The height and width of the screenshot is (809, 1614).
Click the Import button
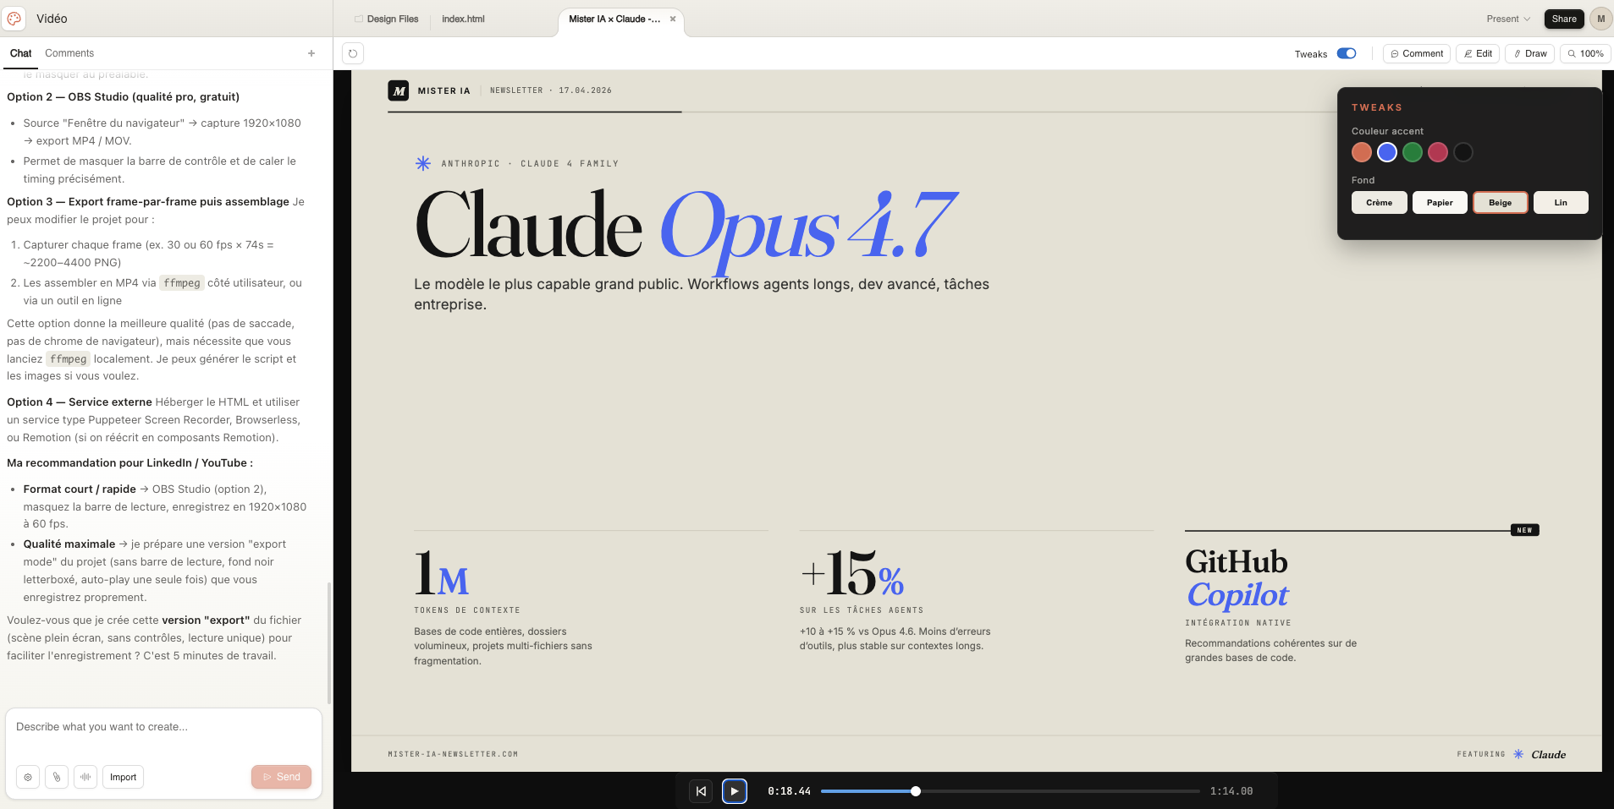tap(123, 777)
